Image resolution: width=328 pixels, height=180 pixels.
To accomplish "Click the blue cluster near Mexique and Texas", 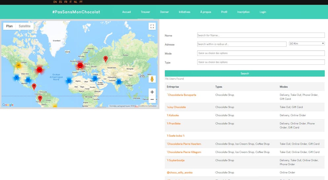I will 28,80.
